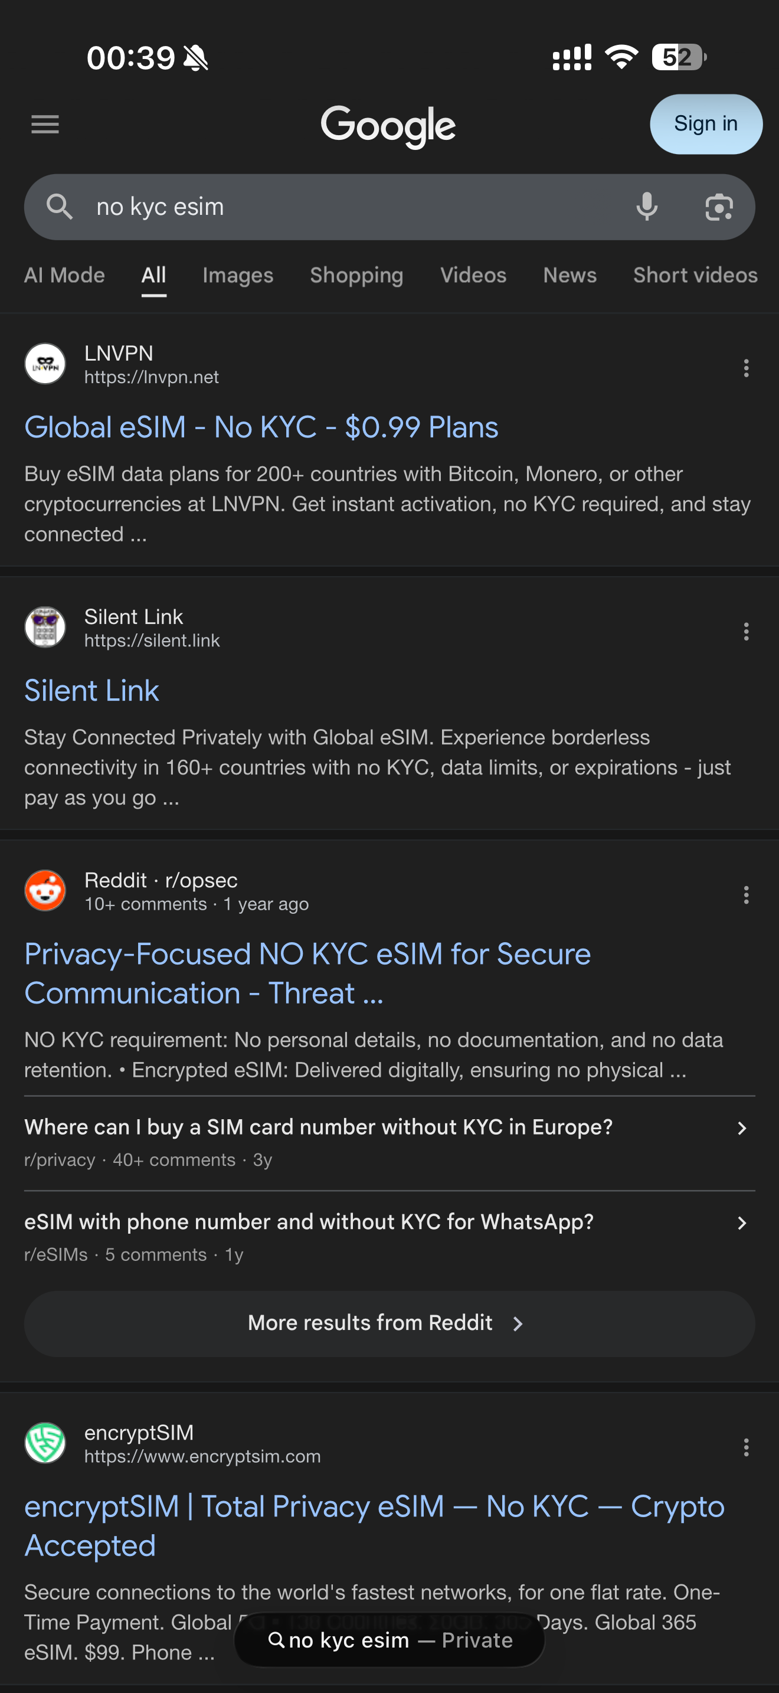Tap the Reddit site favicon
Screen dimensions: 779x1693
click(x=45, y=891)
